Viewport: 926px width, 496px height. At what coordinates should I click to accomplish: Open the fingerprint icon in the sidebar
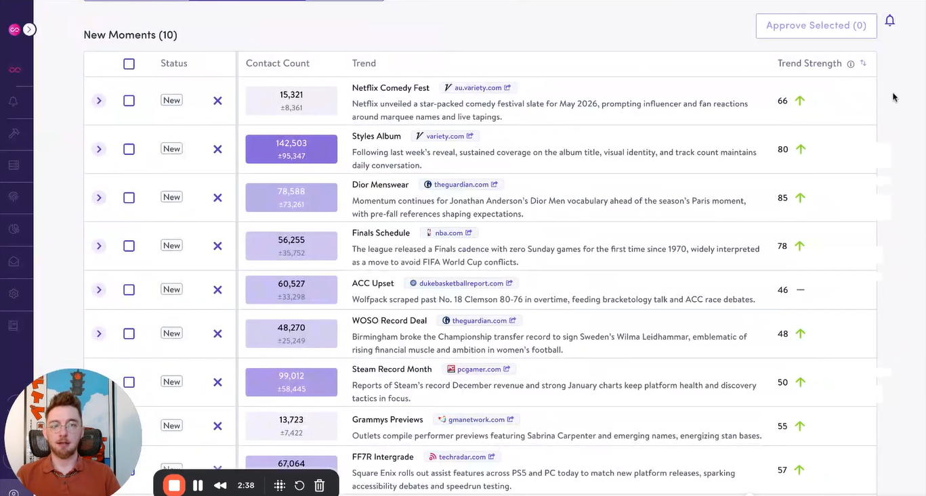tap(14, 197)
